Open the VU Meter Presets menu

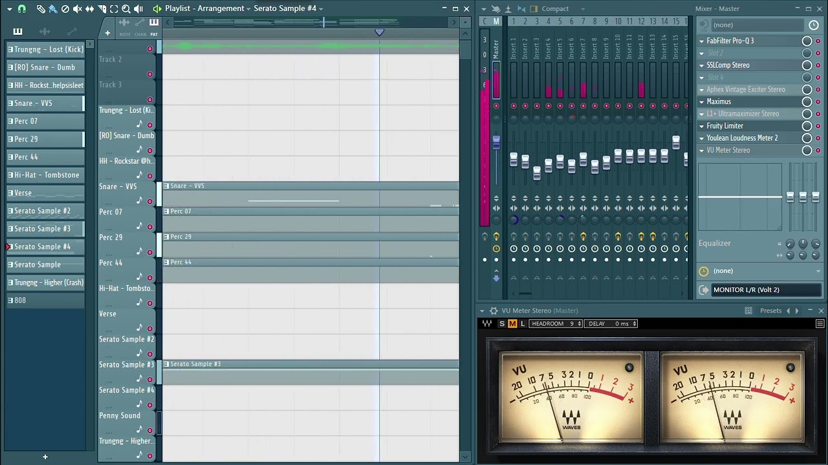coord(770,311)
